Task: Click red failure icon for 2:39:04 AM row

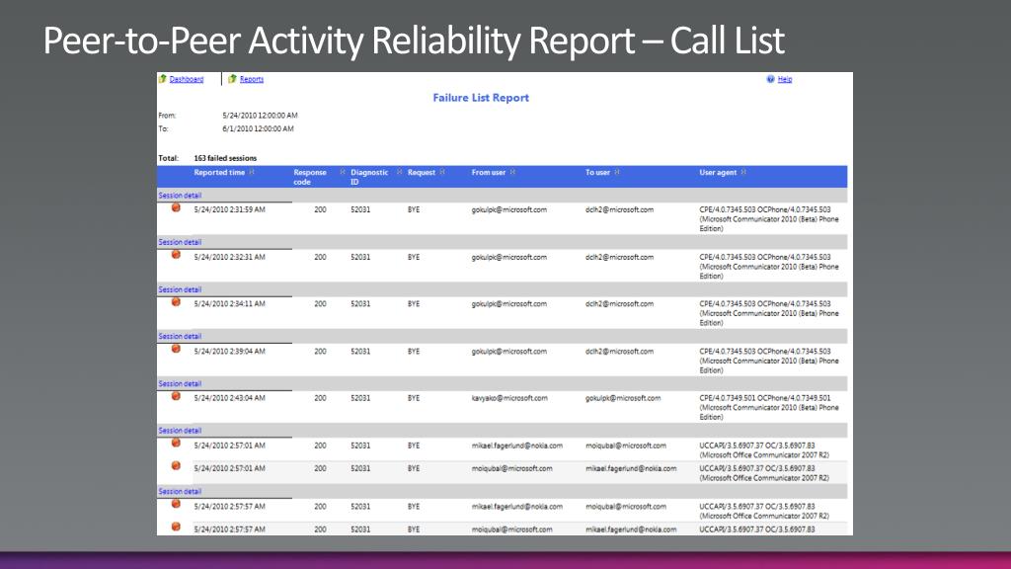Action: 176,349
